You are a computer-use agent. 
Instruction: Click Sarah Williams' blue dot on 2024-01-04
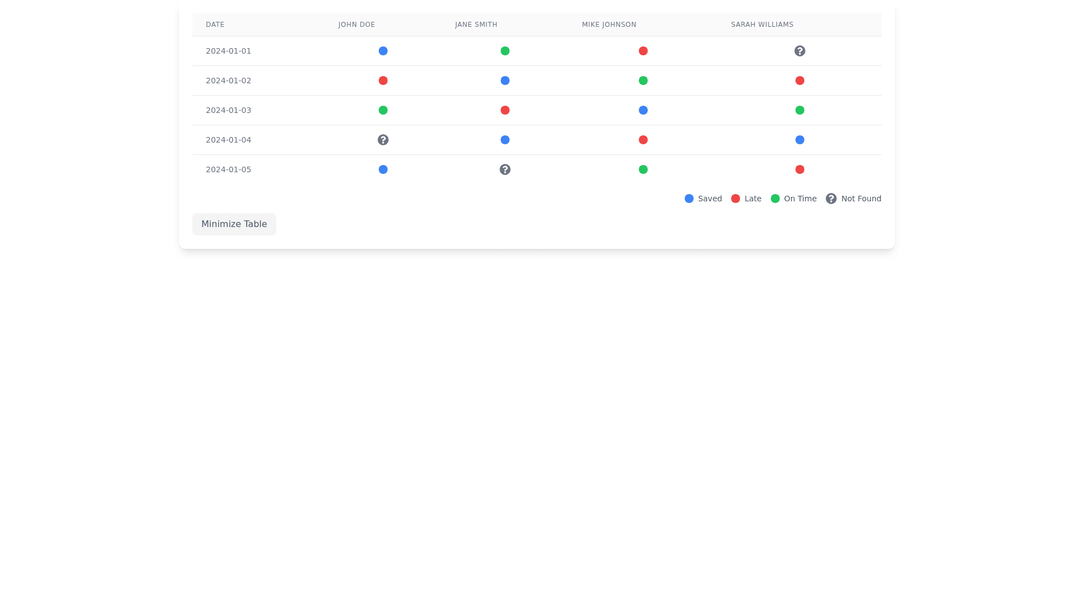pyautogui.click(x=799, y=140)
